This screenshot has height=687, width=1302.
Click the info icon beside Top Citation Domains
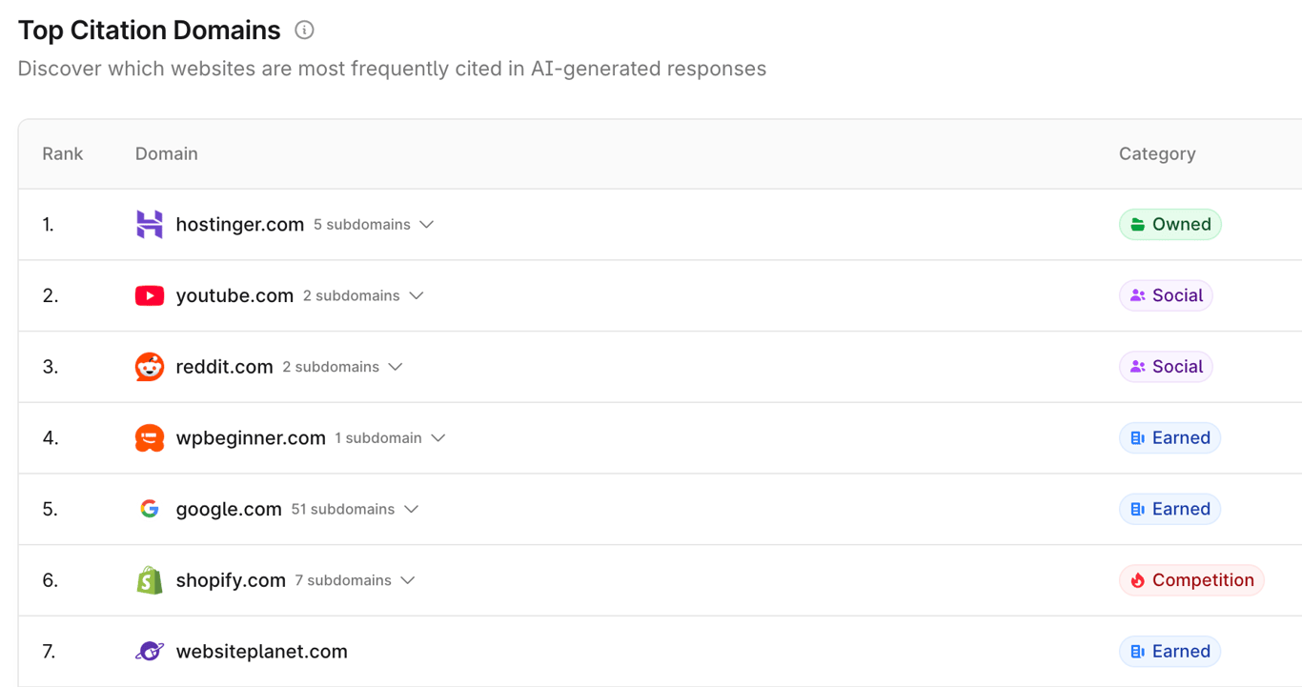303,30
